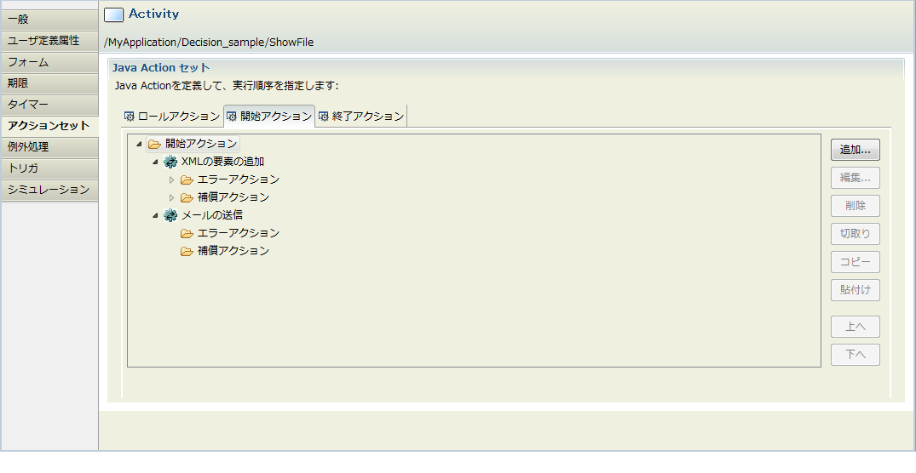Click the 上へ move-up button

[856, 327]
